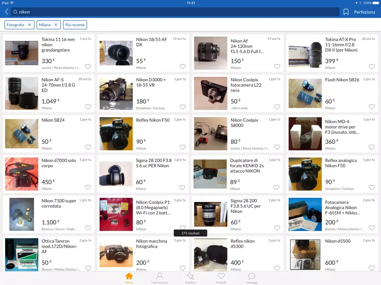Open the Messaggi tab
This screenshot has width=381, height=285.
pos(252,278)
